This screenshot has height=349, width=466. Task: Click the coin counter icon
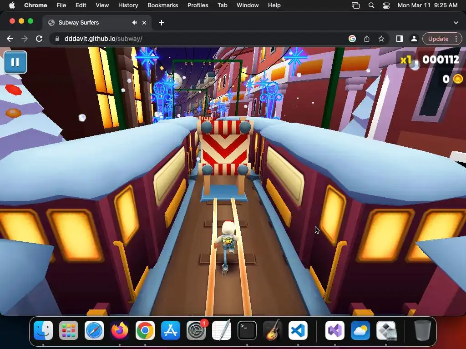[458, 79]
